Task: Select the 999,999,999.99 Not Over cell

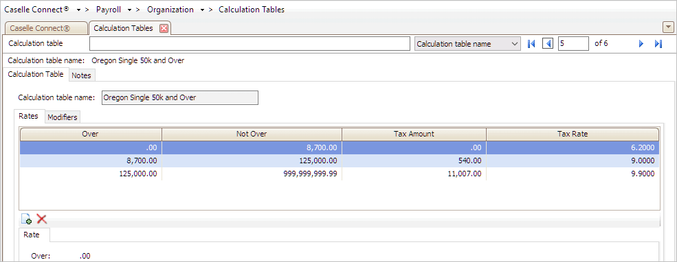Action: click(252, 174)
